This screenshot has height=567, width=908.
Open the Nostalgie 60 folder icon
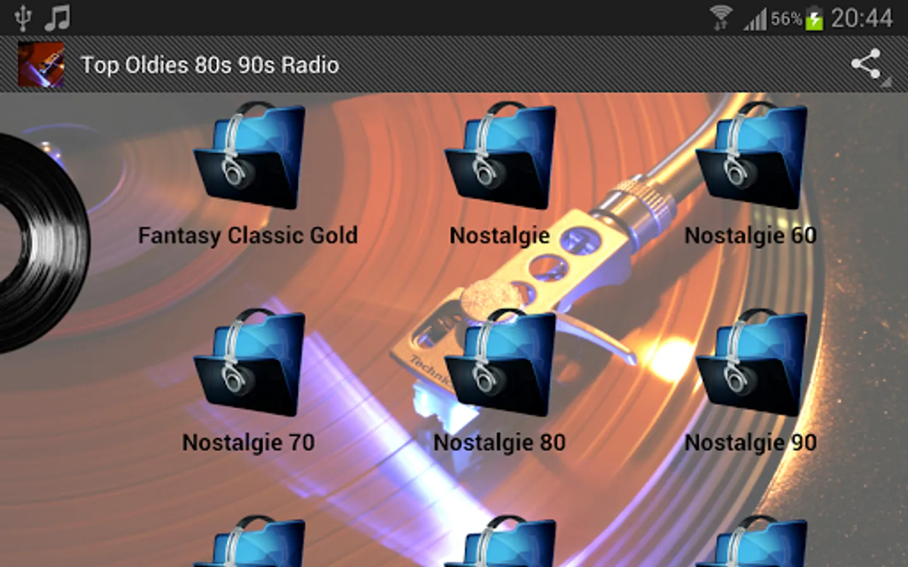click(x=751, y=156)
